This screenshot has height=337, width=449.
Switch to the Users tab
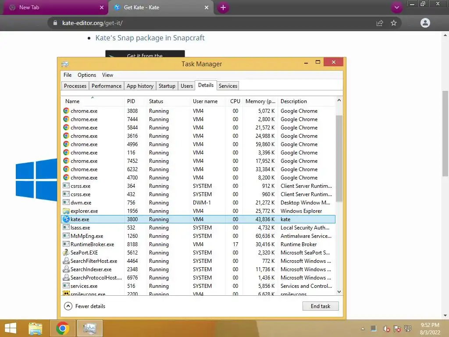187,86
